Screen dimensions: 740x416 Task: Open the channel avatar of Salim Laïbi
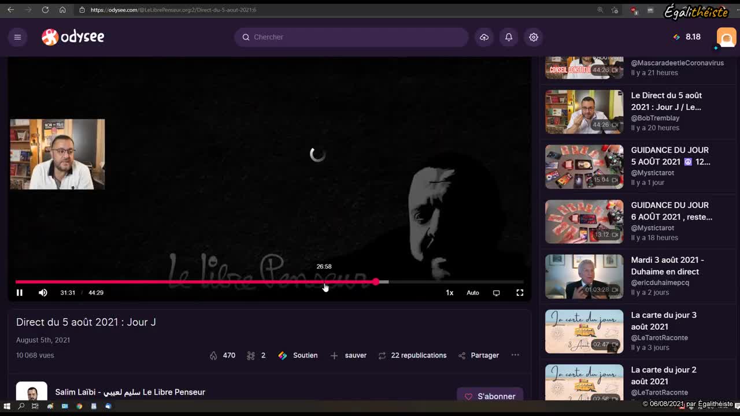[x=31, y=391]
